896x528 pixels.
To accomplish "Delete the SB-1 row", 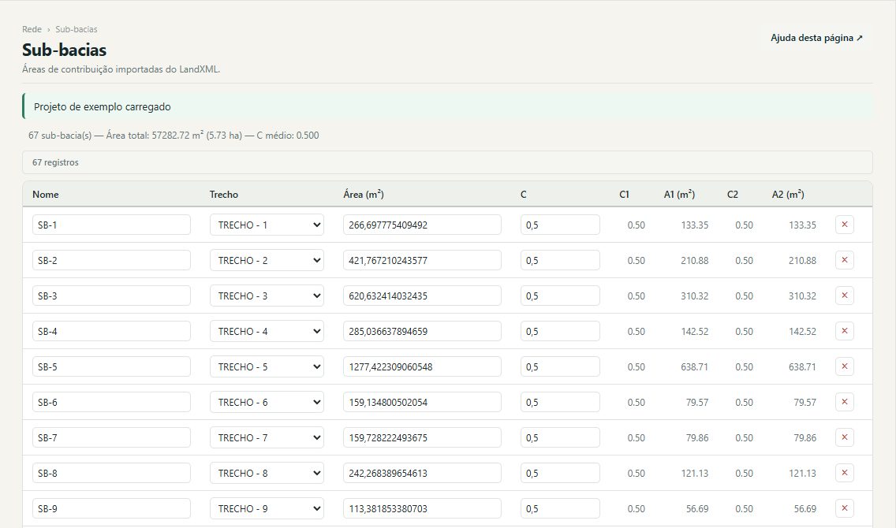I will 844,225.
